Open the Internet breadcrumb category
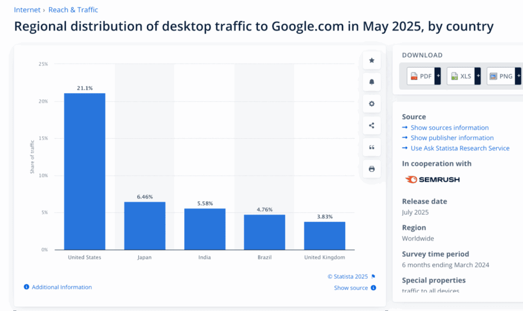This screenshot has height=311, width=523. point(27,9)
